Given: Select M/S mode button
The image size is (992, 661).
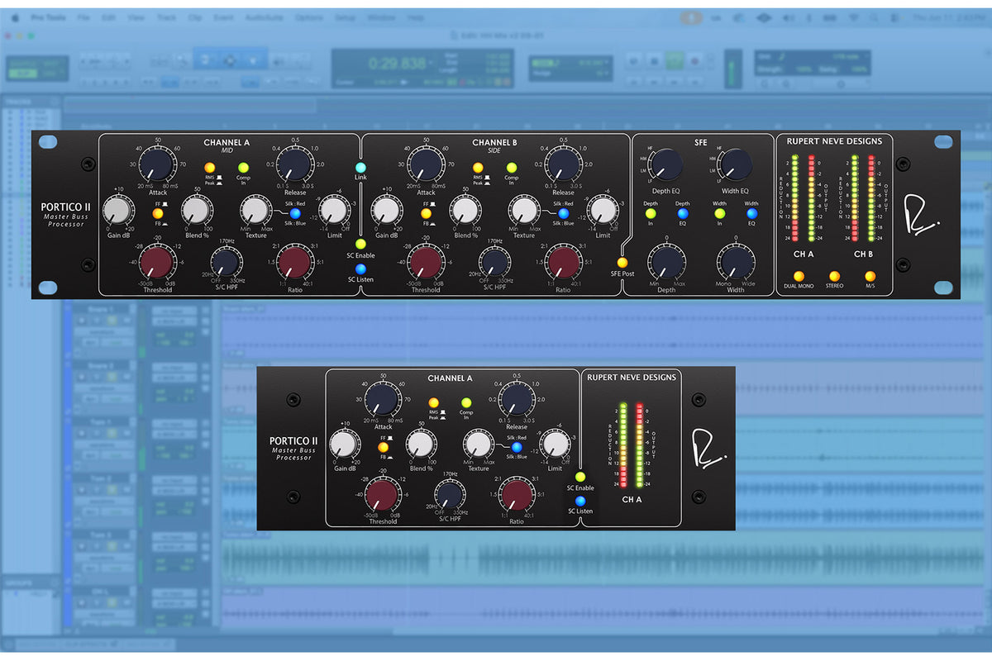Looking at the screenshot, I should click(870, 276).
